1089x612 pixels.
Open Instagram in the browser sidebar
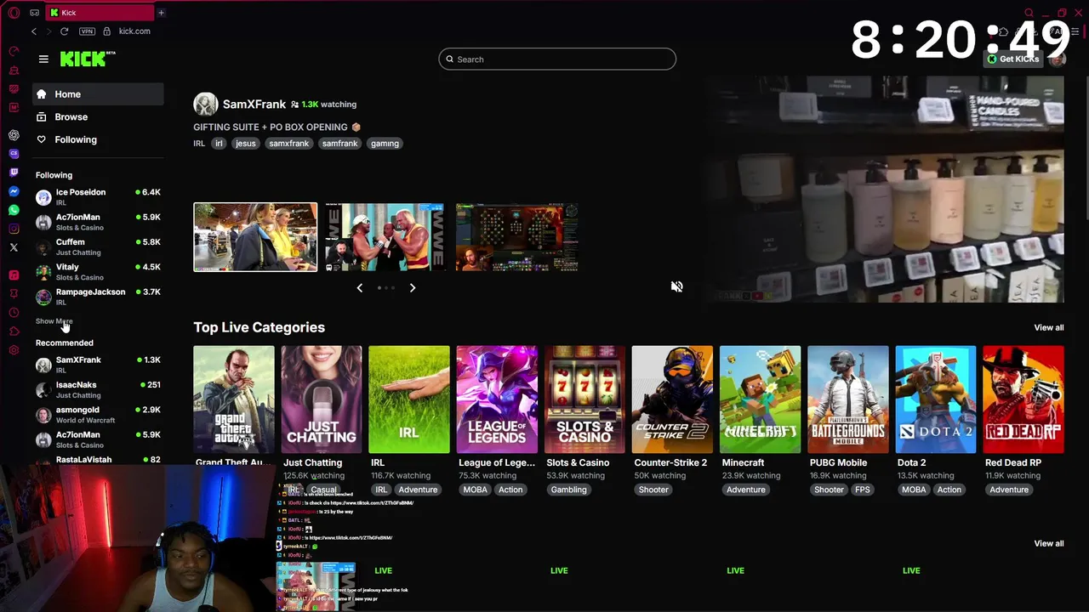[14, 229]
